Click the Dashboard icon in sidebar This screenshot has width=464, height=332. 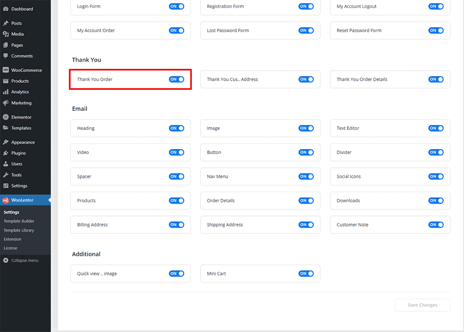coord(6,9)
